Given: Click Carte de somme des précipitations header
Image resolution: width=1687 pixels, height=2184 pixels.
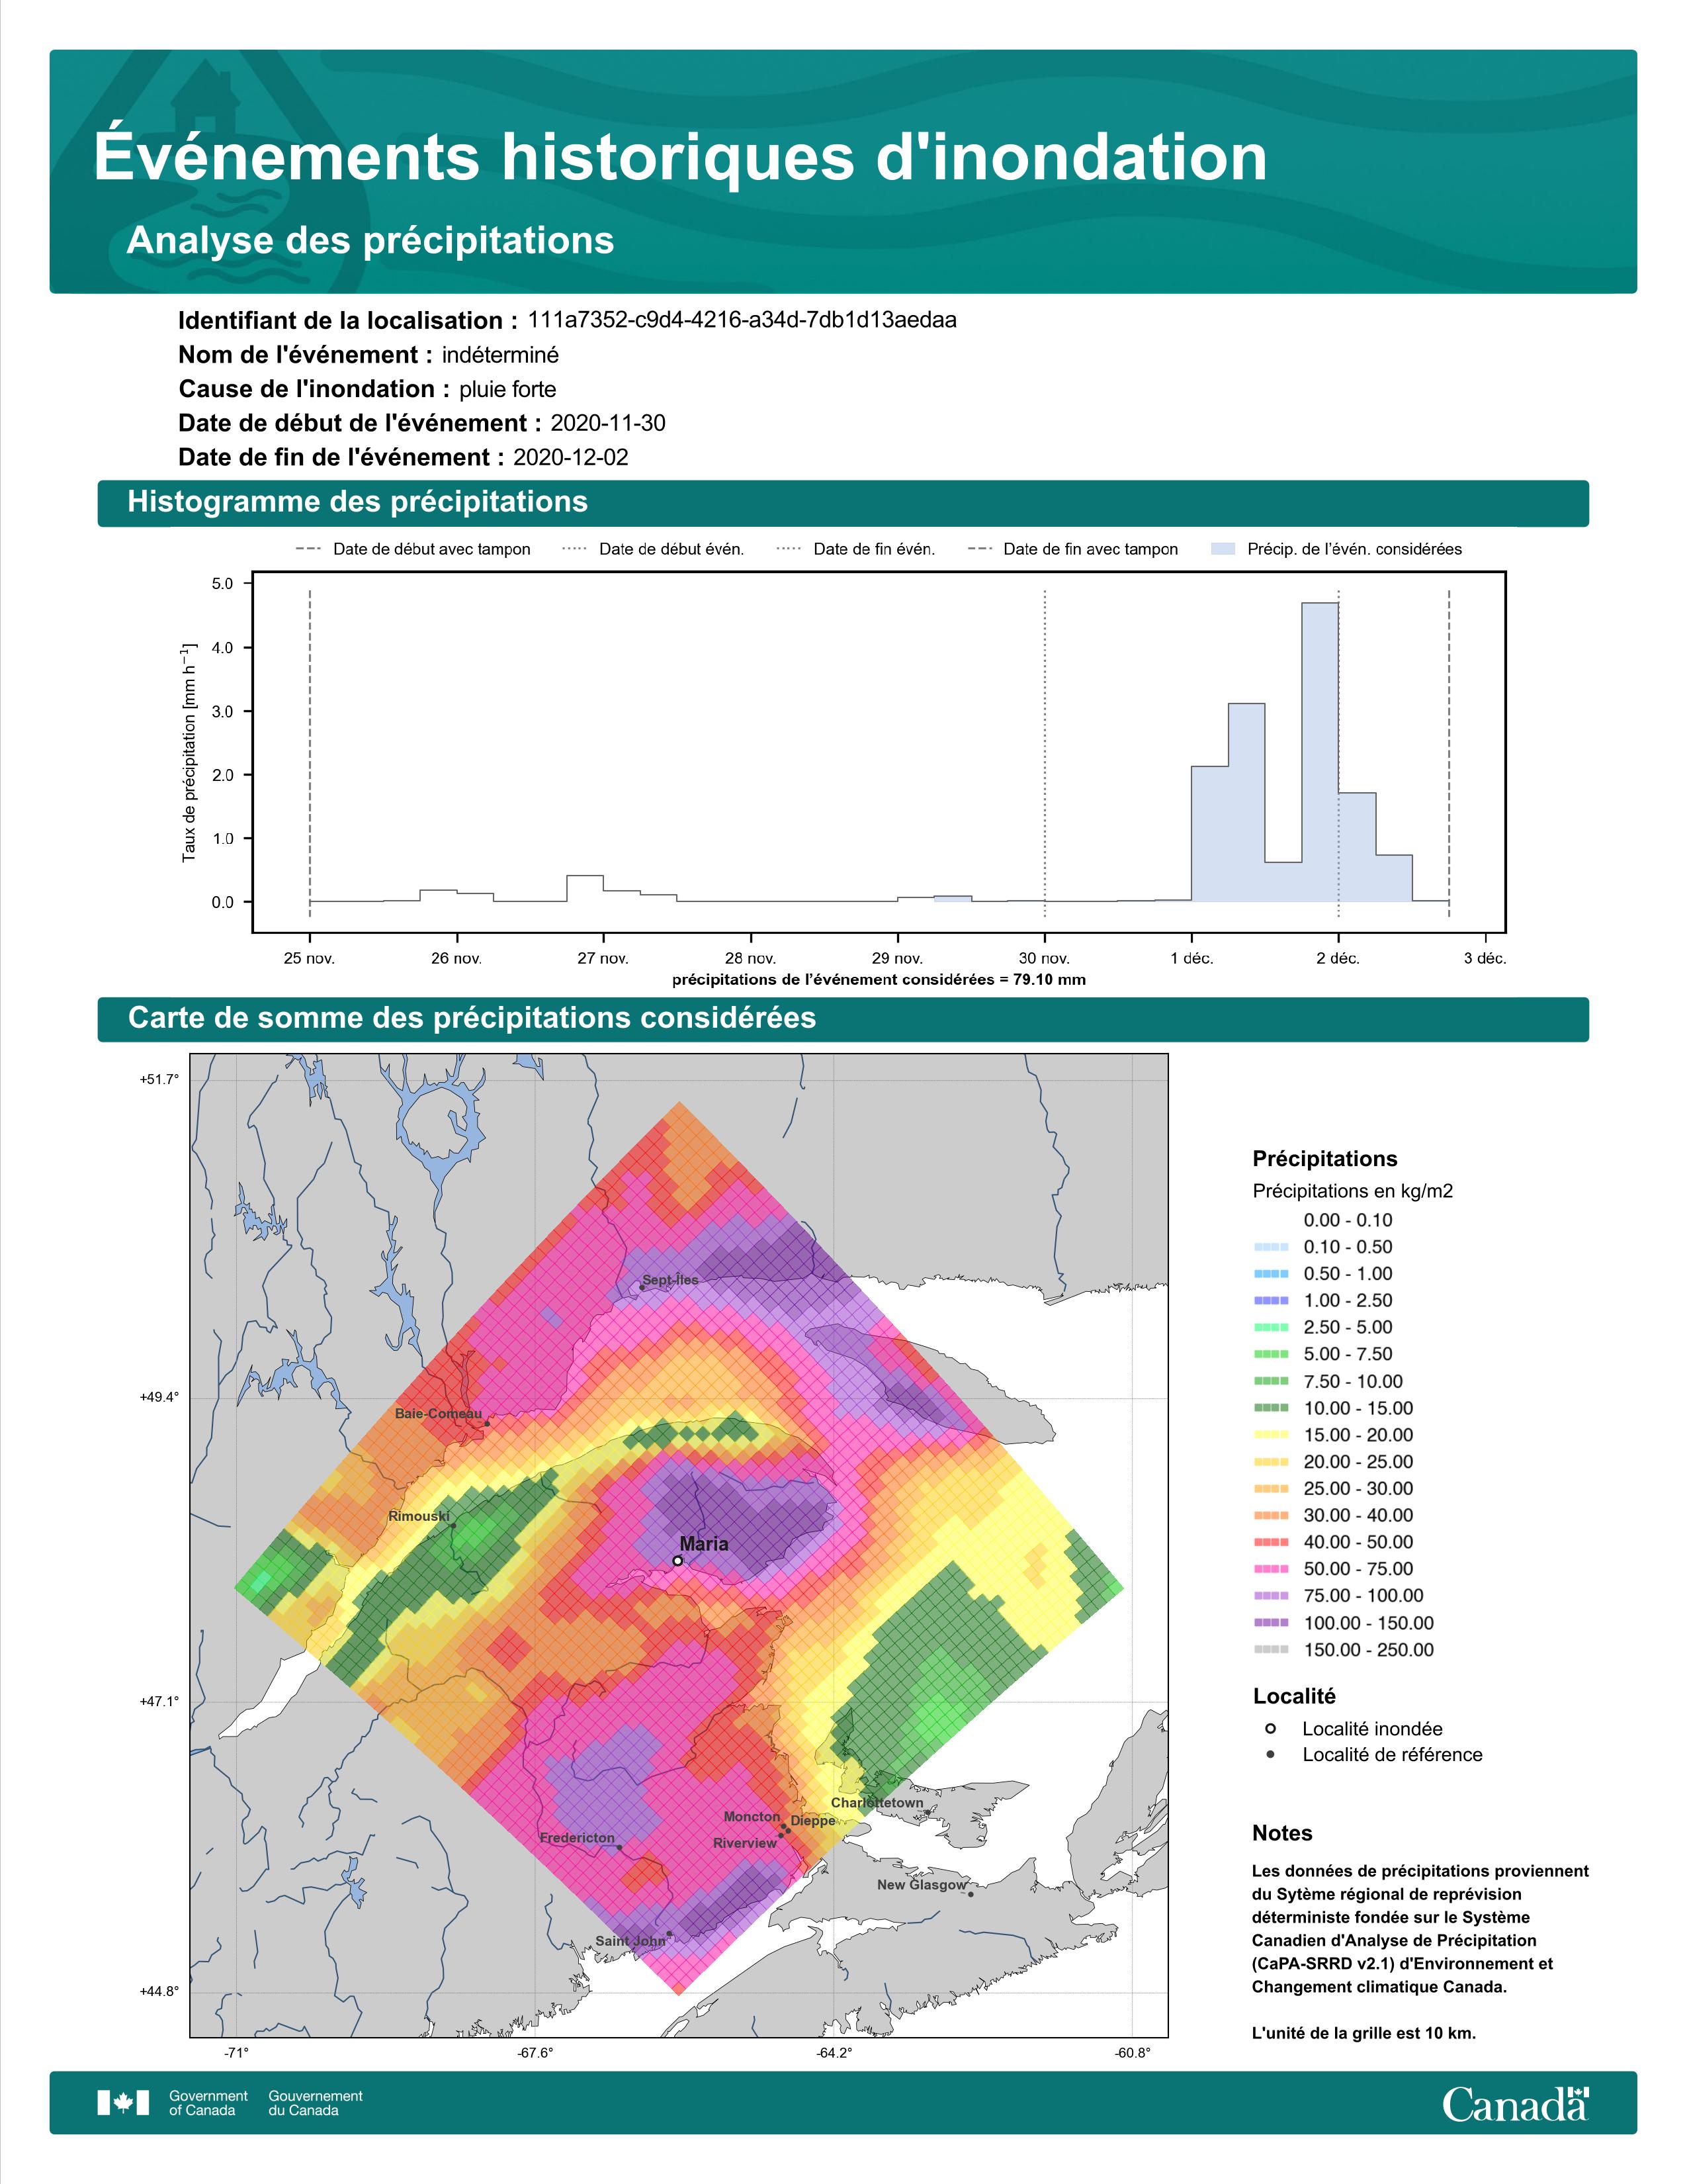Looking at the screenshot, I should 842,1018.
